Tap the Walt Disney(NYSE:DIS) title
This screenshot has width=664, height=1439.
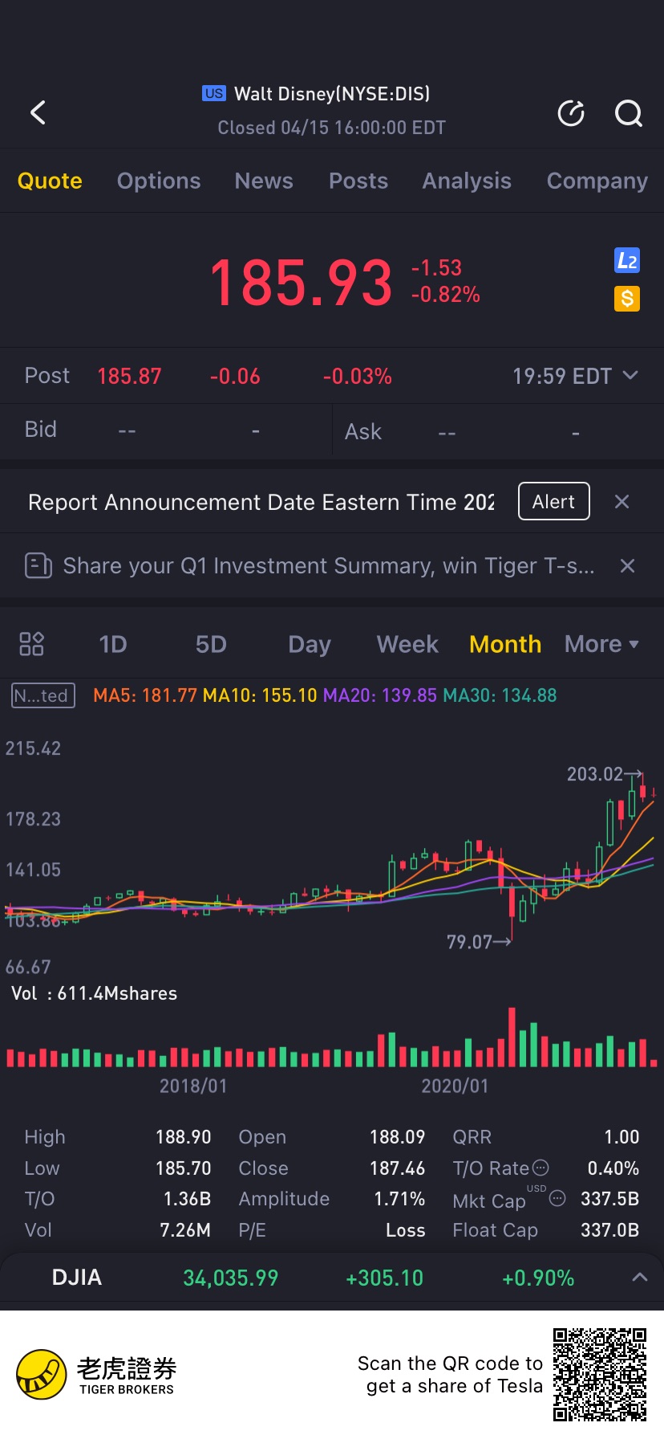pos(332,94)
